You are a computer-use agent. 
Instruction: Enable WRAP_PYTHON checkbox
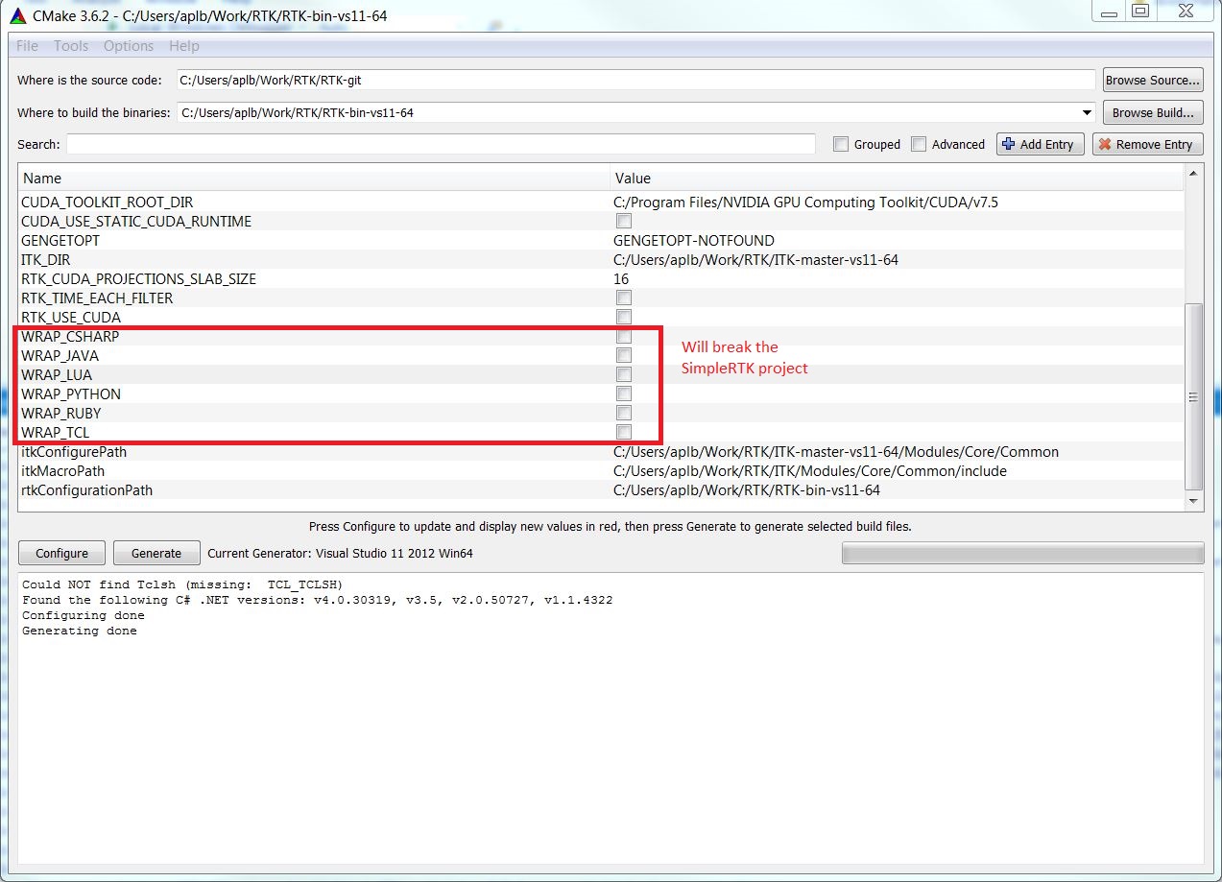624,393
